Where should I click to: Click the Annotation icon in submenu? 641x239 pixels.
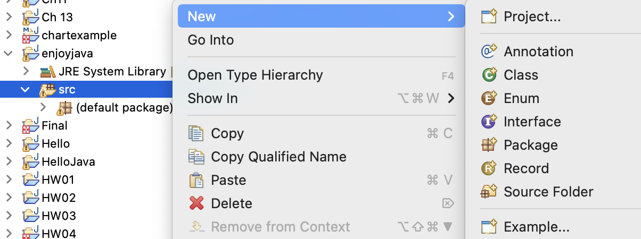tap(489, 52)
